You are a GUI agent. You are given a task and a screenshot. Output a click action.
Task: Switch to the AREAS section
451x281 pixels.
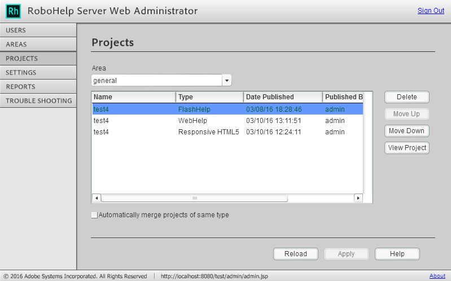38,44
